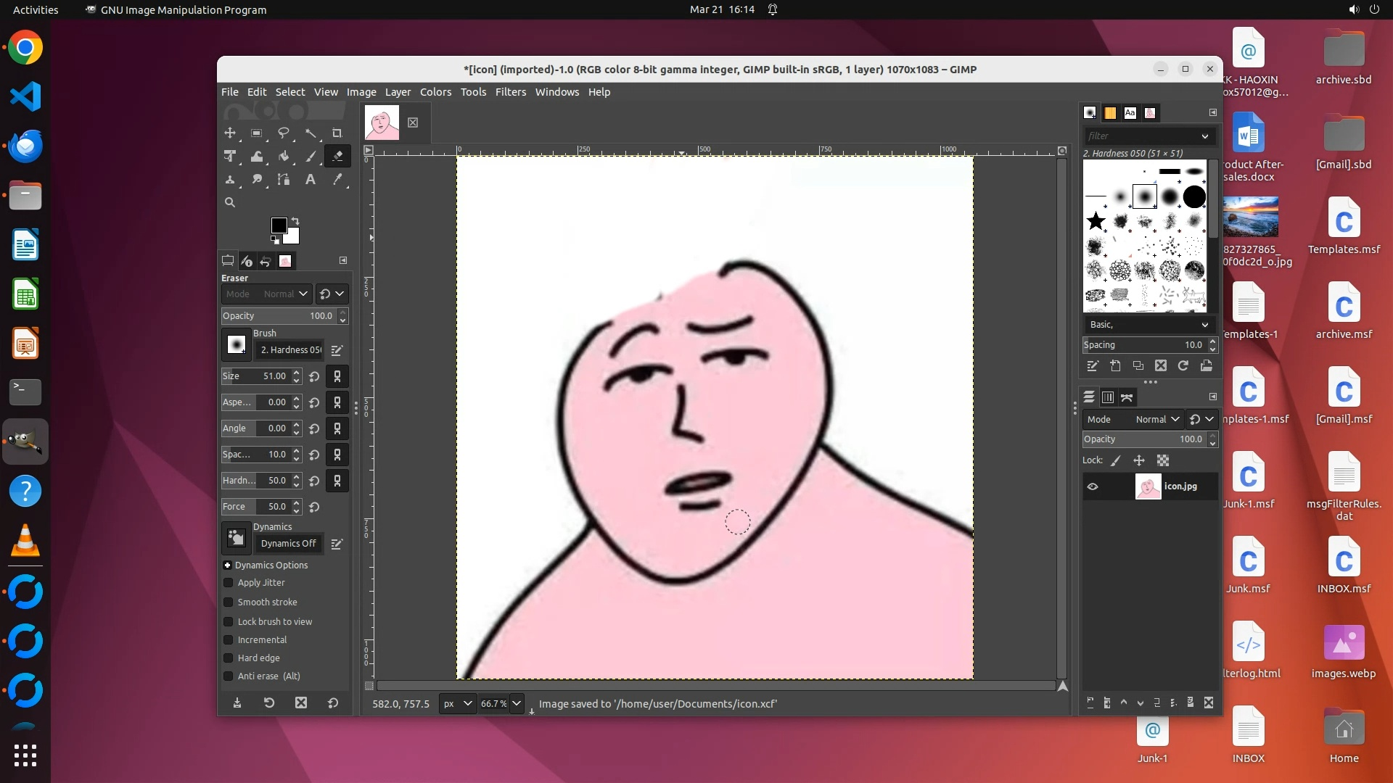
Task: Select the Text tool
Action: coord(311,180)
